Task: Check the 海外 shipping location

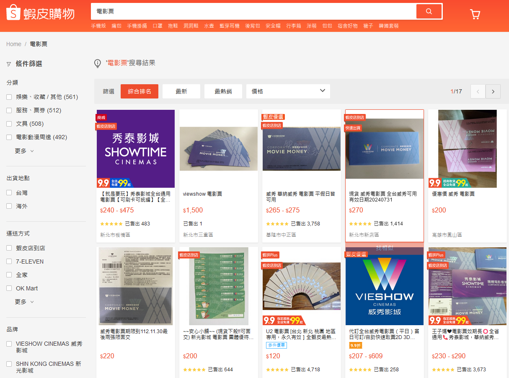Action: pyautogui.click(x=9, y=206)
